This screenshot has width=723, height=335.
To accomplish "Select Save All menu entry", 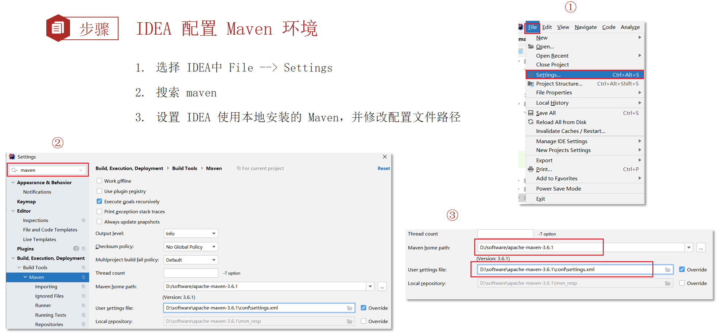I will point(585,113).
